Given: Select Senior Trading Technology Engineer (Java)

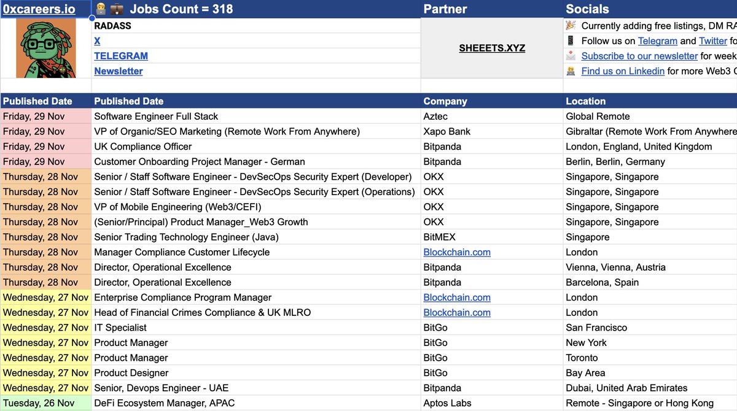Looking at the screenshot, I should (256, 237).
